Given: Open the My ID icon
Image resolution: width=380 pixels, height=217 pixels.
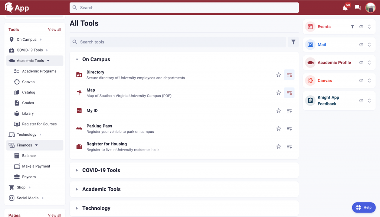Looking at the screenshot, I should [79, 111].
